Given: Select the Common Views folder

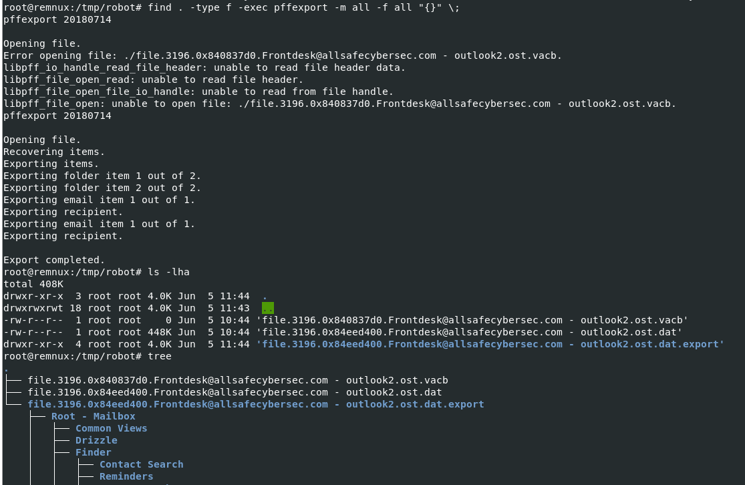Looking at the screenshot, I should pos(111,428).
